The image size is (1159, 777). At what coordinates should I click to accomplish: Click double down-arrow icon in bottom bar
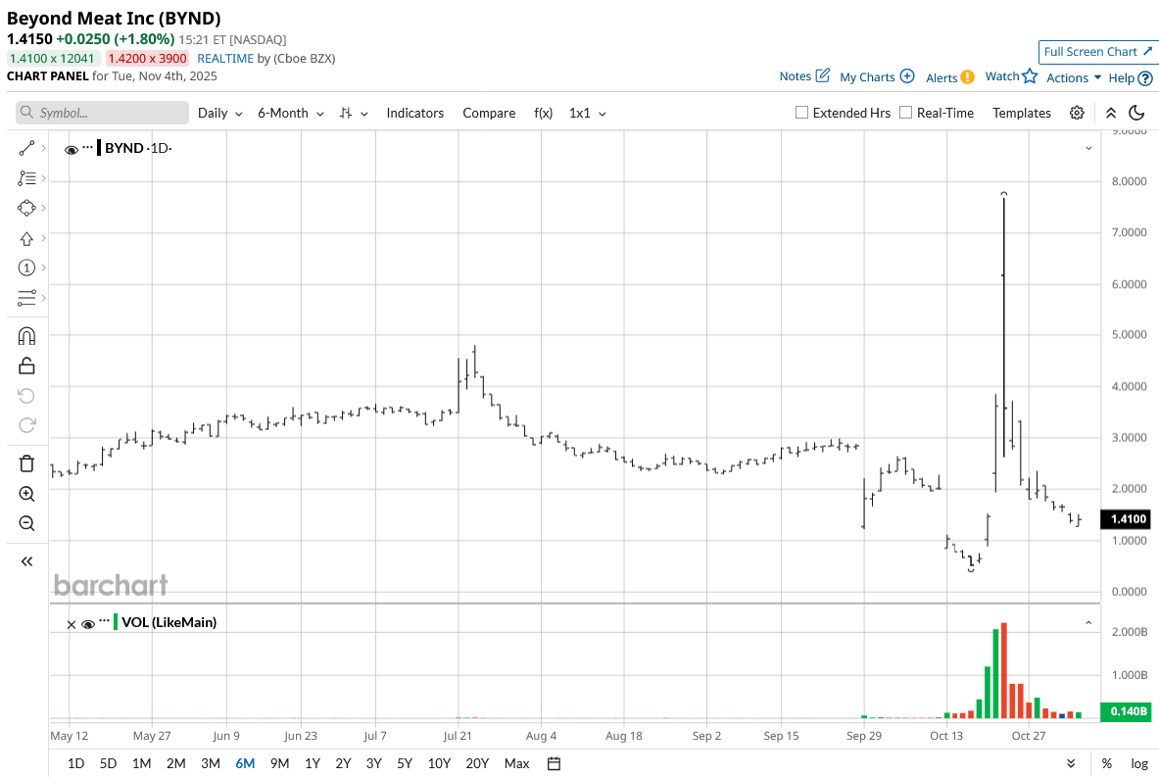pos(1070,763)
